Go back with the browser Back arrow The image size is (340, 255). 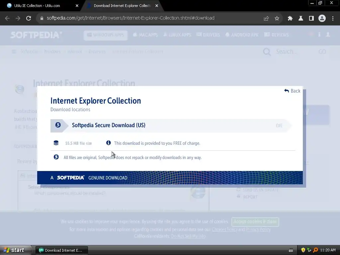[7, 18]
